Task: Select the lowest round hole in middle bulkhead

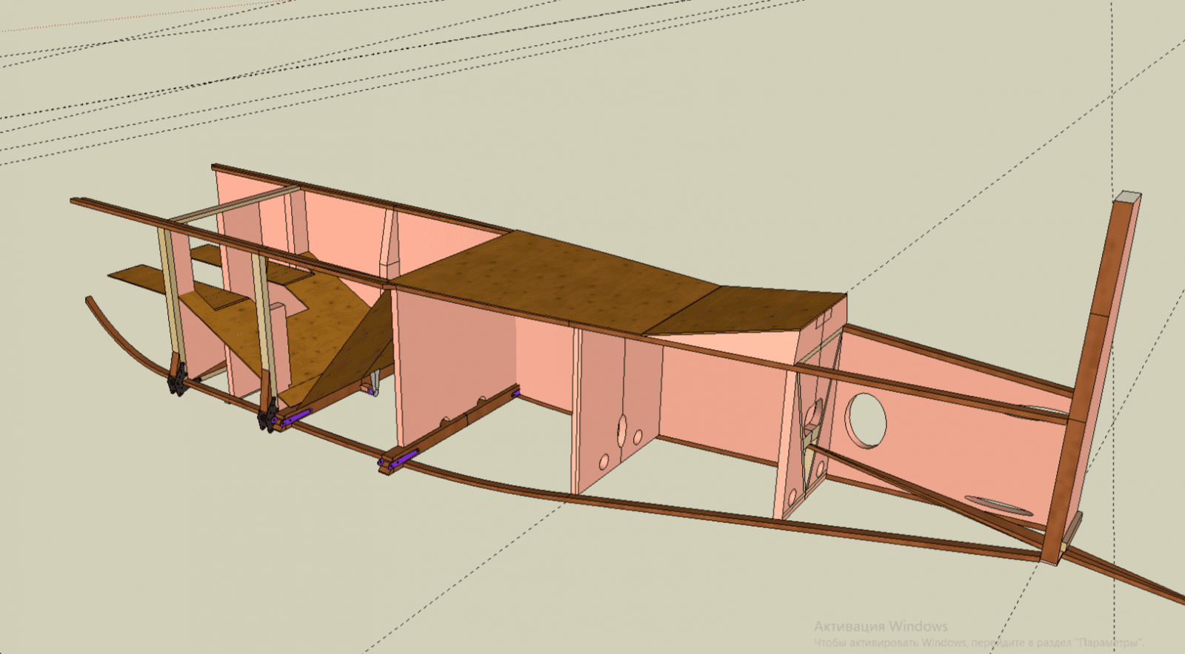Action: click(x=604, y=462)
